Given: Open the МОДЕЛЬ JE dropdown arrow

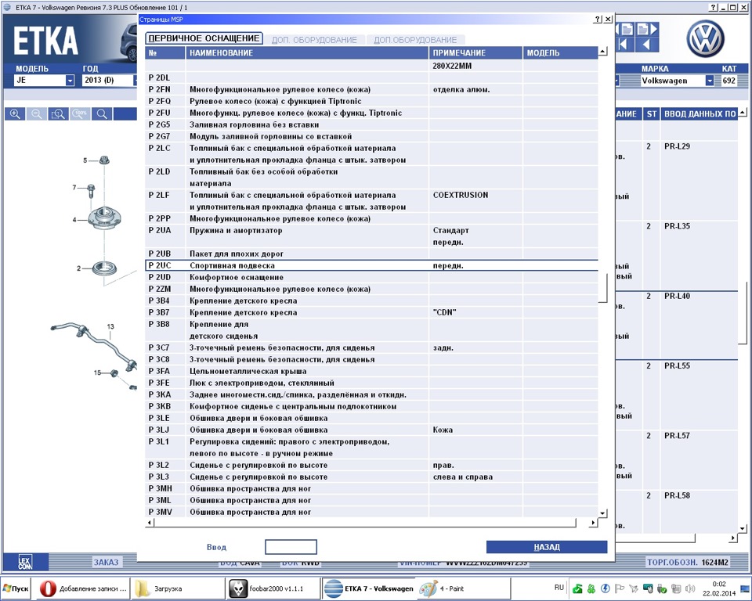Looking at the screenshot, I should pyautogui.click(x=70, y=80).
